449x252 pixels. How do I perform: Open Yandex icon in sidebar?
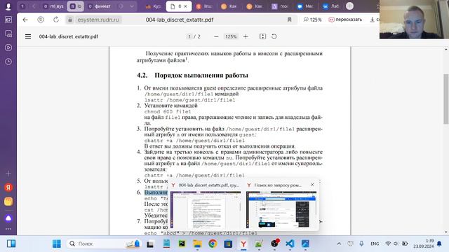coord(8,188)
